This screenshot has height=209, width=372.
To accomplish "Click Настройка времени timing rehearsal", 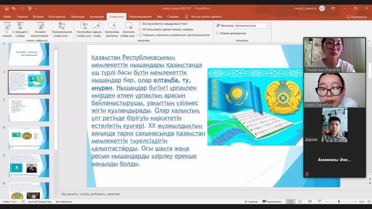I will coord(112,30).
